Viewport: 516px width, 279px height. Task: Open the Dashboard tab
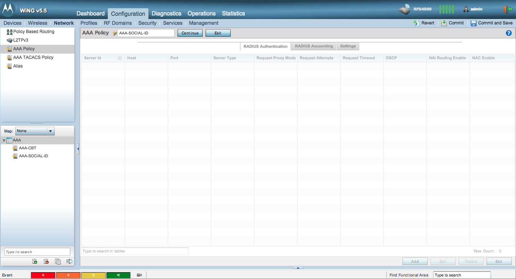pyautogui.click(x=91, y=14)
